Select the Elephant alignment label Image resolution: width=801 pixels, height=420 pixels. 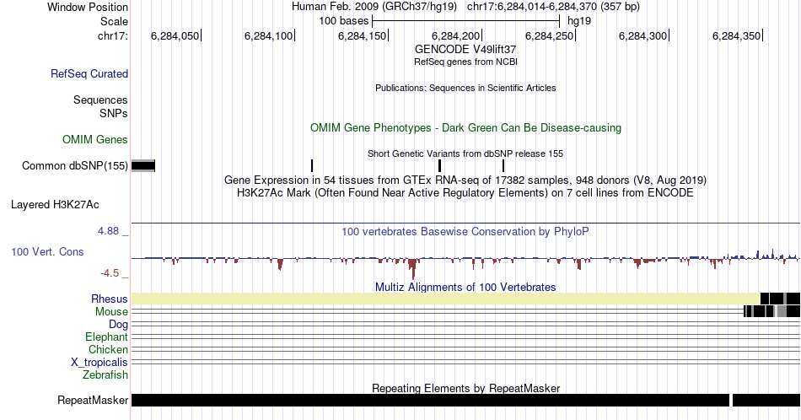106,337
